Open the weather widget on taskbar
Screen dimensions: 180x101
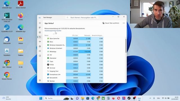(7, 98)
